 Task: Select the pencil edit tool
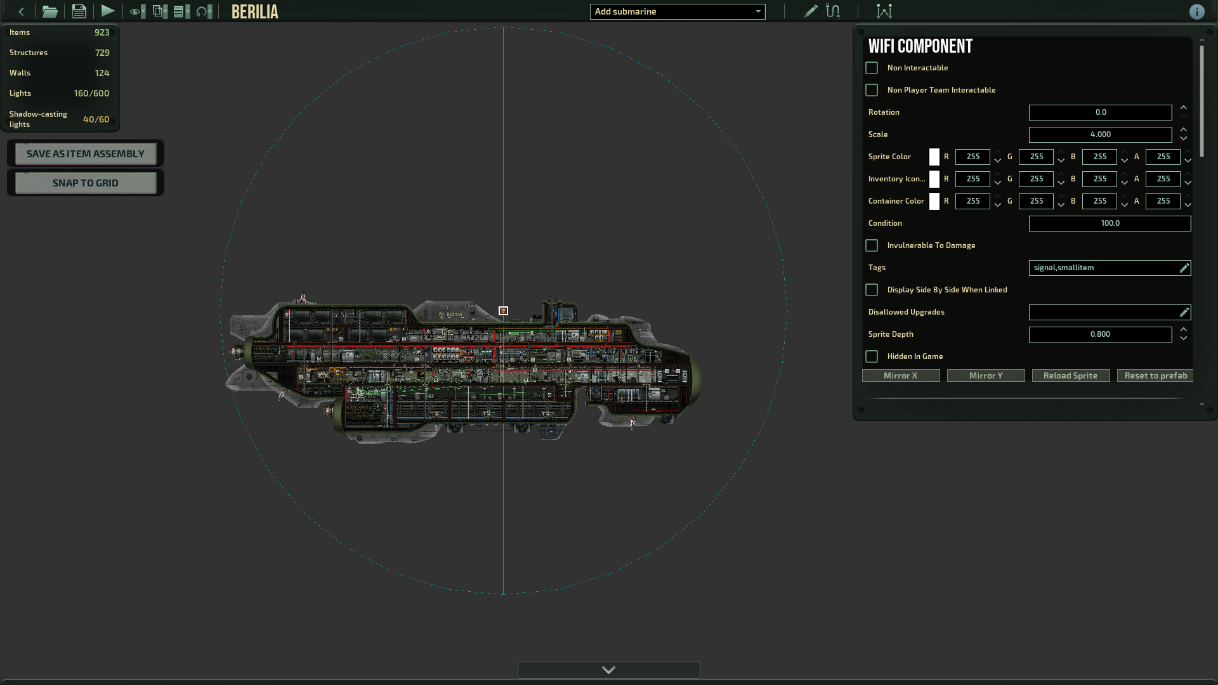coord(810,11)
